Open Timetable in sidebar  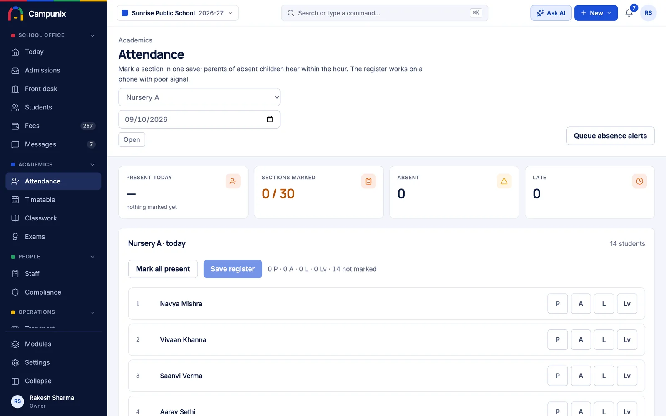[53, 200]
